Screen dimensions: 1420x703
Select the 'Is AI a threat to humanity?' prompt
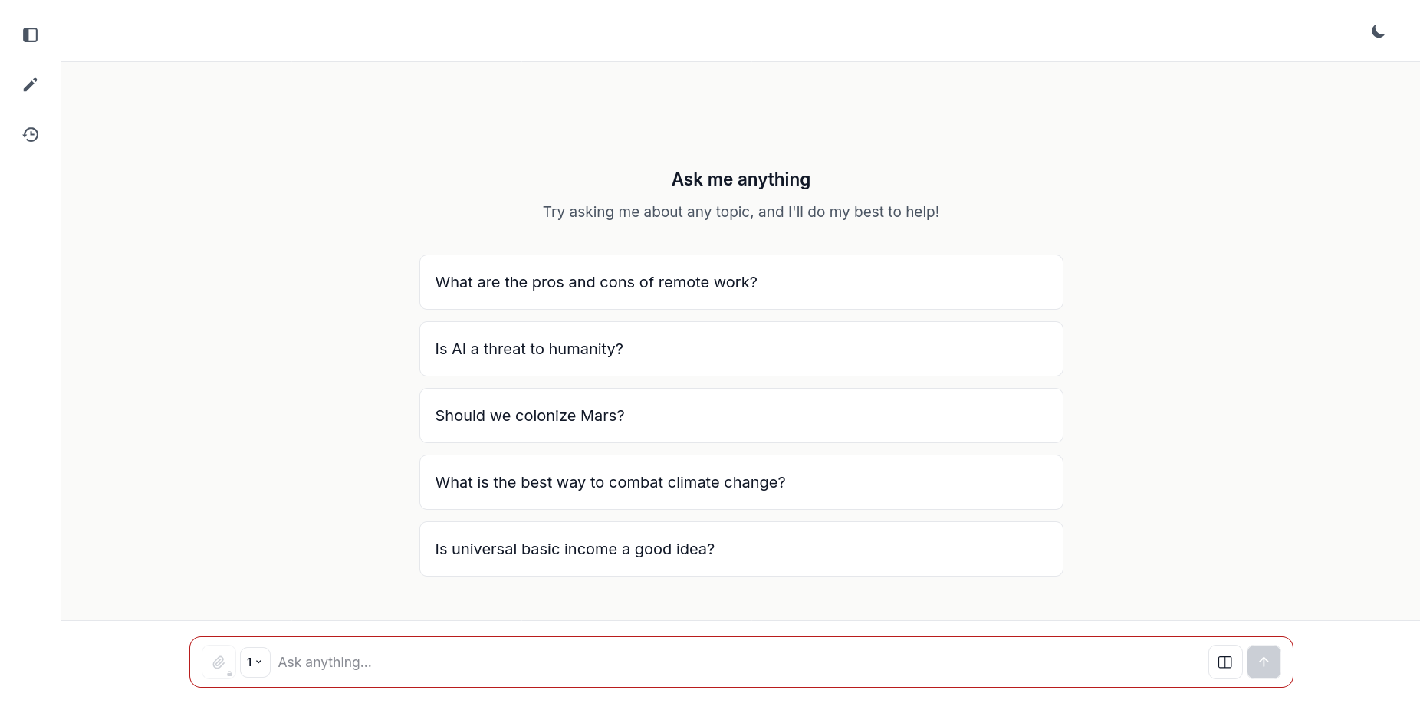pyautogui.click(x=741, y=349)
